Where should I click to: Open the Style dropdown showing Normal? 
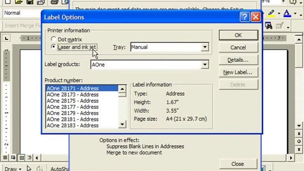click(22, 13)
